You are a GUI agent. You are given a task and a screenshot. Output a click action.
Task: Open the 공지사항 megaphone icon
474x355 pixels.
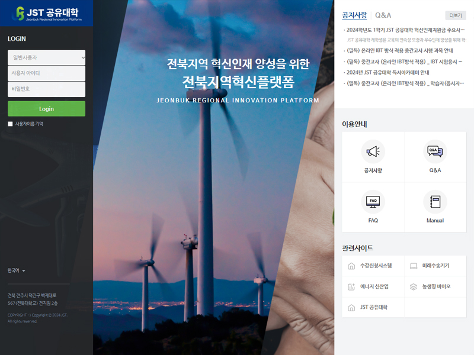coord(373,151)
